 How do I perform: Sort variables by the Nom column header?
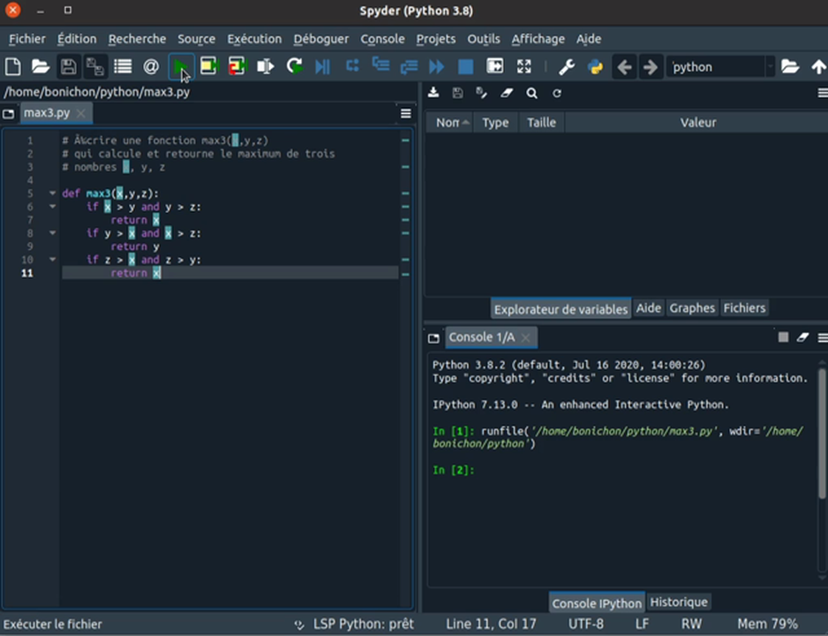click(448, 123)
